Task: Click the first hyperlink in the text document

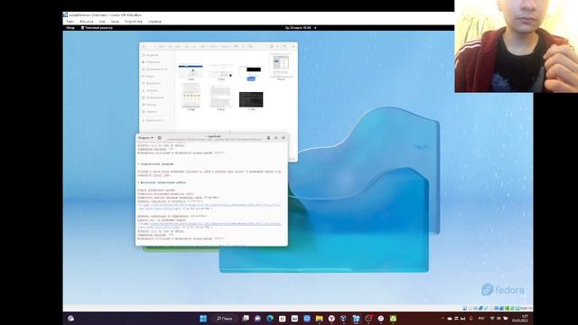Action: tap(210, 207)
